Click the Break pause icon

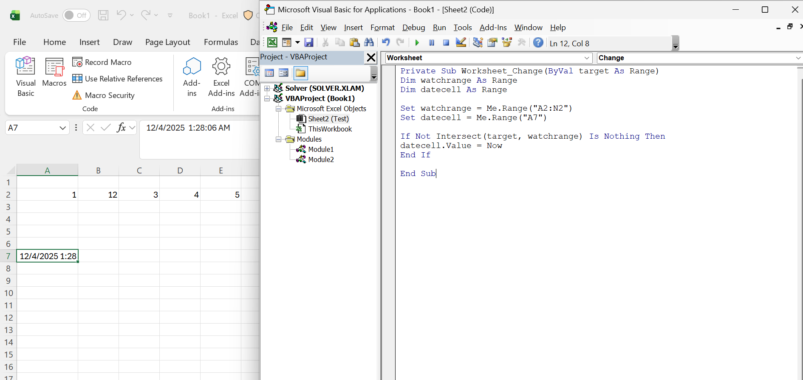(x=432, y=42)
